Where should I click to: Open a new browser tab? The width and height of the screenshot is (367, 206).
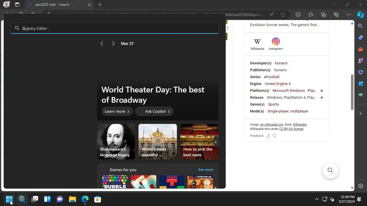[100, 5]
